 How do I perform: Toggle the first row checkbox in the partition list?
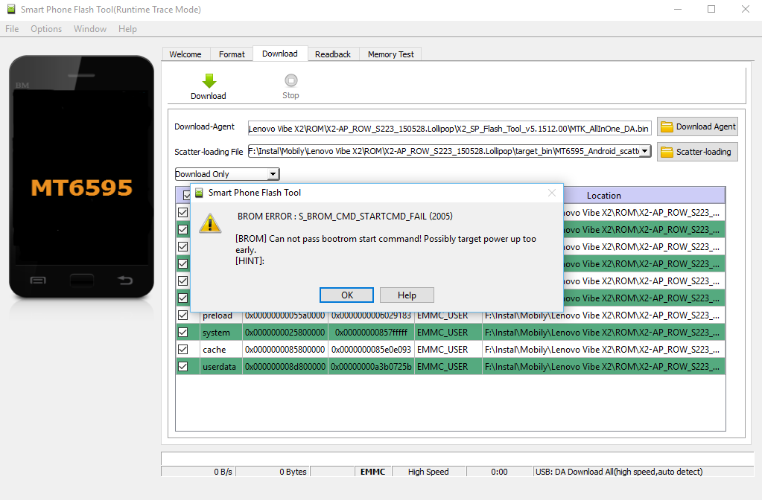pos(182,212)
